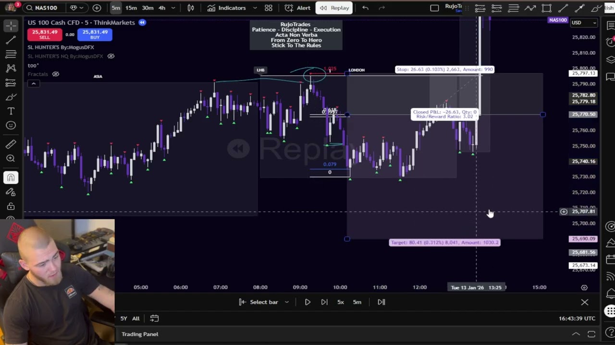
Task: Open the USD currency dropdown
Action: pos(583,23)
